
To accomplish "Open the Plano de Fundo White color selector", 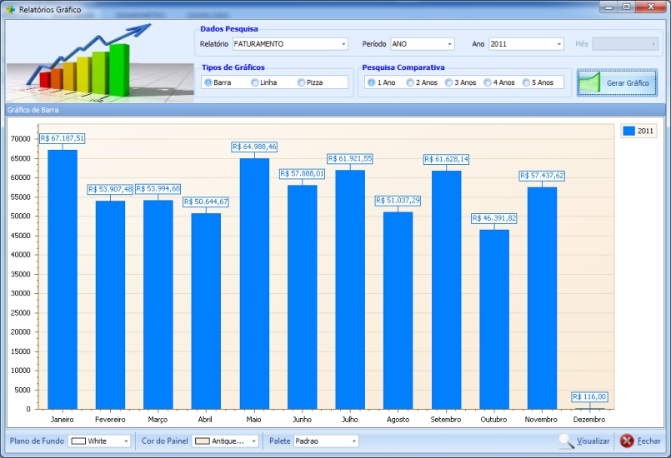I will click(x=126, y=441).
